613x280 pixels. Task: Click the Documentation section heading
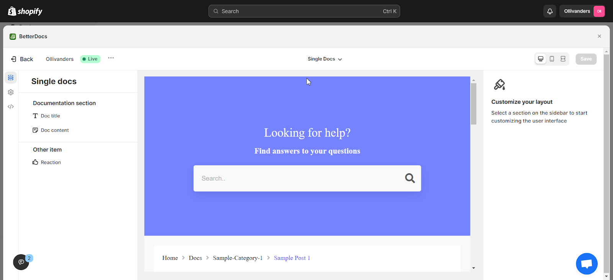(64, 103)
